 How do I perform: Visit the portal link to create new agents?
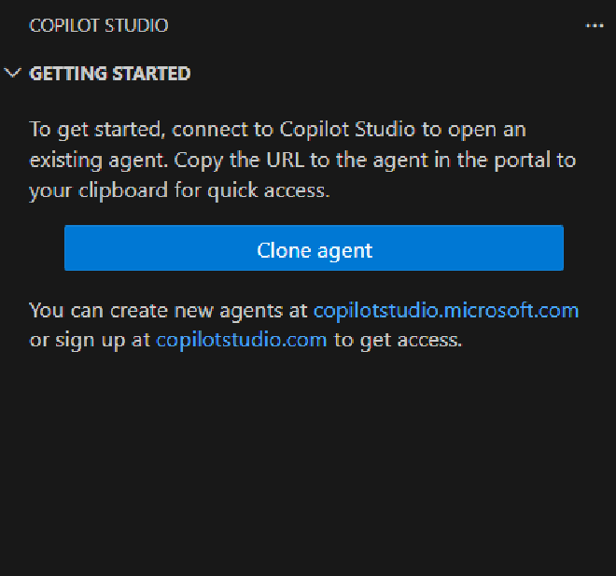click(x=446, y=310)
